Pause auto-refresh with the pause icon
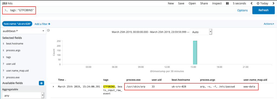 [227, 3]
